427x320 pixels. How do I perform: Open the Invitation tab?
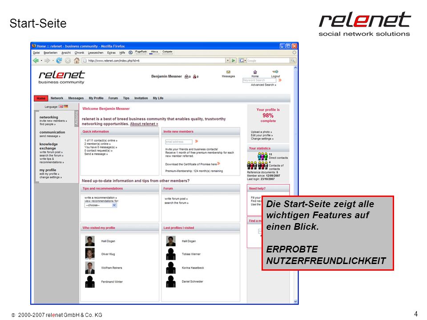coord(141,98)
